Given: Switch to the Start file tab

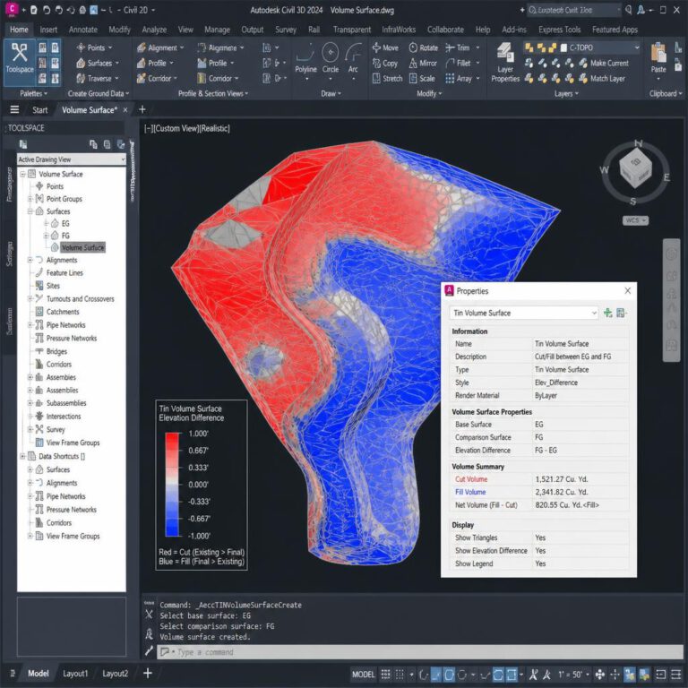Looking at the screenshot, I should pos(40,109).
